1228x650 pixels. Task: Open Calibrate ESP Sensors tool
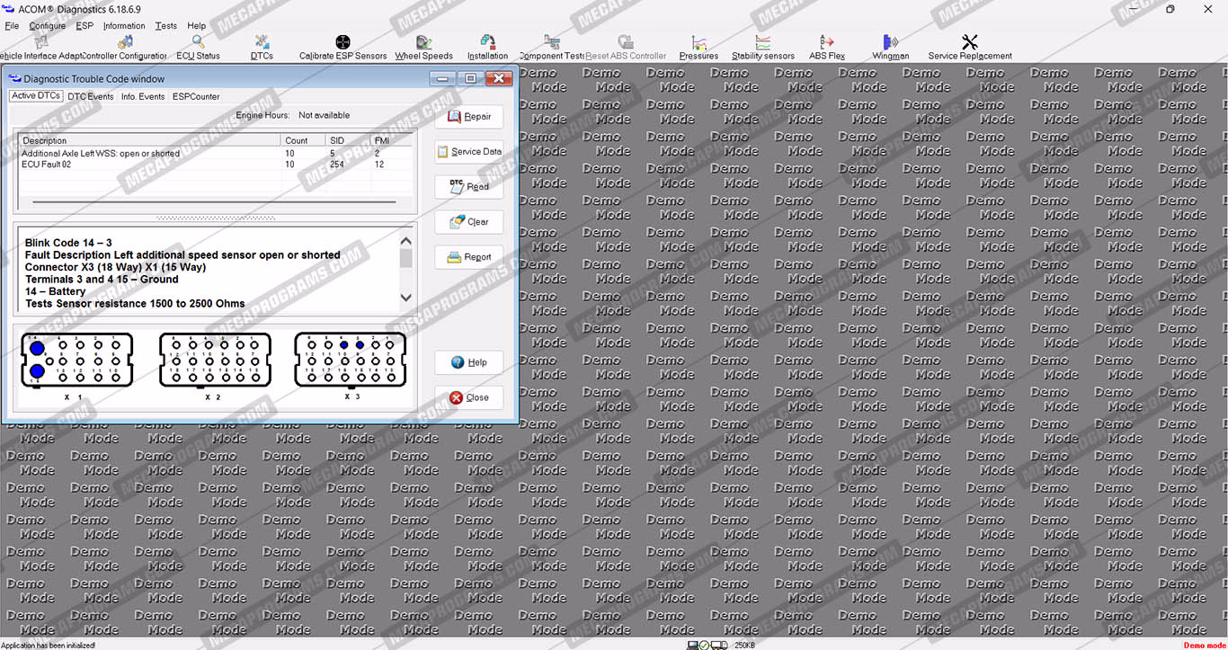pyautogui.click(x=343, y=43)
